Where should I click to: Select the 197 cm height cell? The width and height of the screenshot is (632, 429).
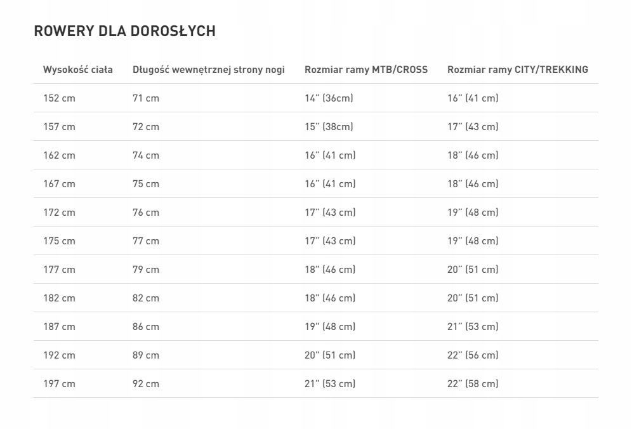pyautogui.click(x=59, y=384)
